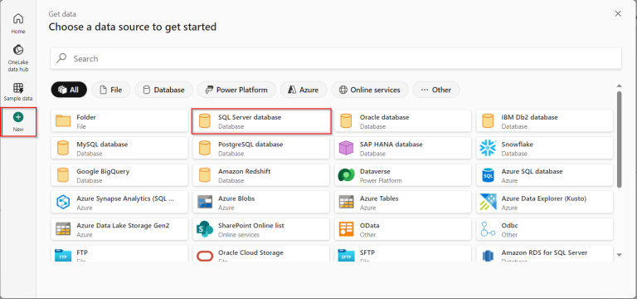Screen dimensions: 637x299
Task: Click the 'IBM Db2 database' label text
Action: tap(529, 117)
